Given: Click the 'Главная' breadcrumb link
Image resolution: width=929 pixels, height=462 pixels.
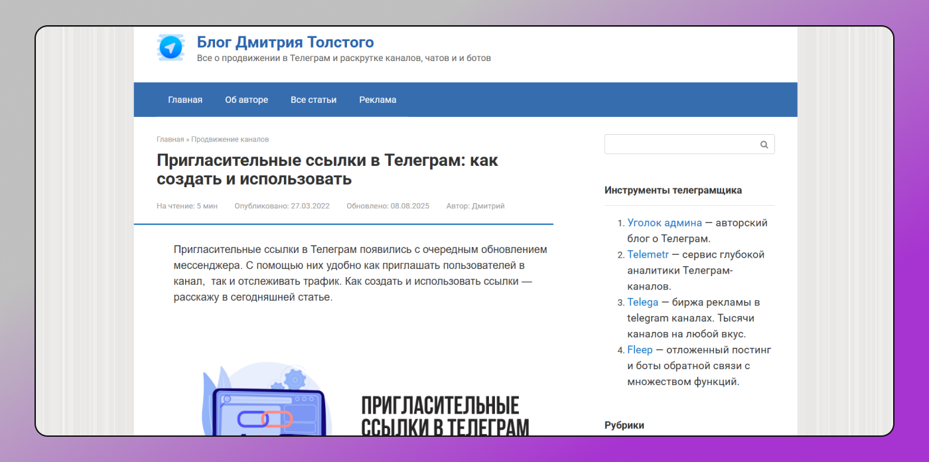Looking at the screenshot, I should pos(170,139).
